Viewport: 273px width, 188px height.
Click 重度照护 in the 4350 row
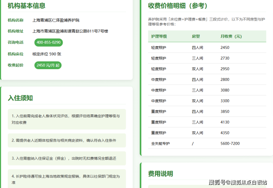coord(159,133)
